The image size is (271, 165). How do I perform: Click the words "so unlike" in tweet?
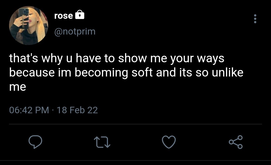pos(220,72)
